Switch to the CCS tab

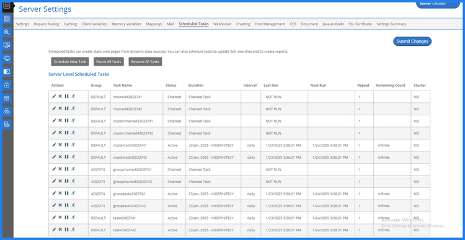click(293, 24)
